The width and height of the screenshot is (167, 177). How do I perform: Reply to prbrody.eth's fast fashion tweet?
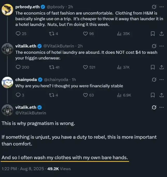(x=18, y=33)
